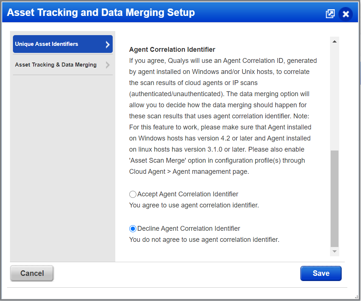
Task: Close the Asset Tracking setup dialog
Action: 345,14
